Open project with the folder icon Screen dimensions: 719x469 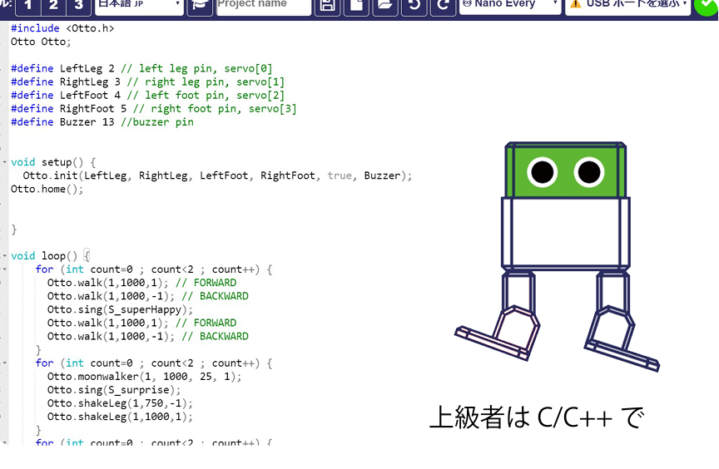pyautogui.click(x=384, y=5)
